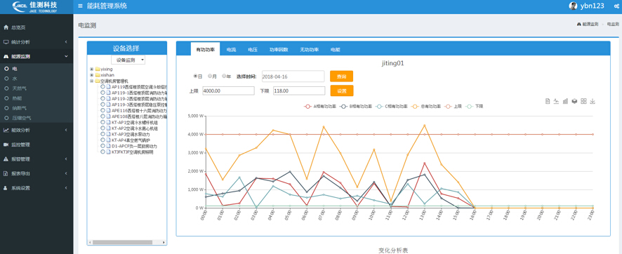Click the 上限 field showing 4000.00
622x254 pixels.
click(x=228, y=91)
